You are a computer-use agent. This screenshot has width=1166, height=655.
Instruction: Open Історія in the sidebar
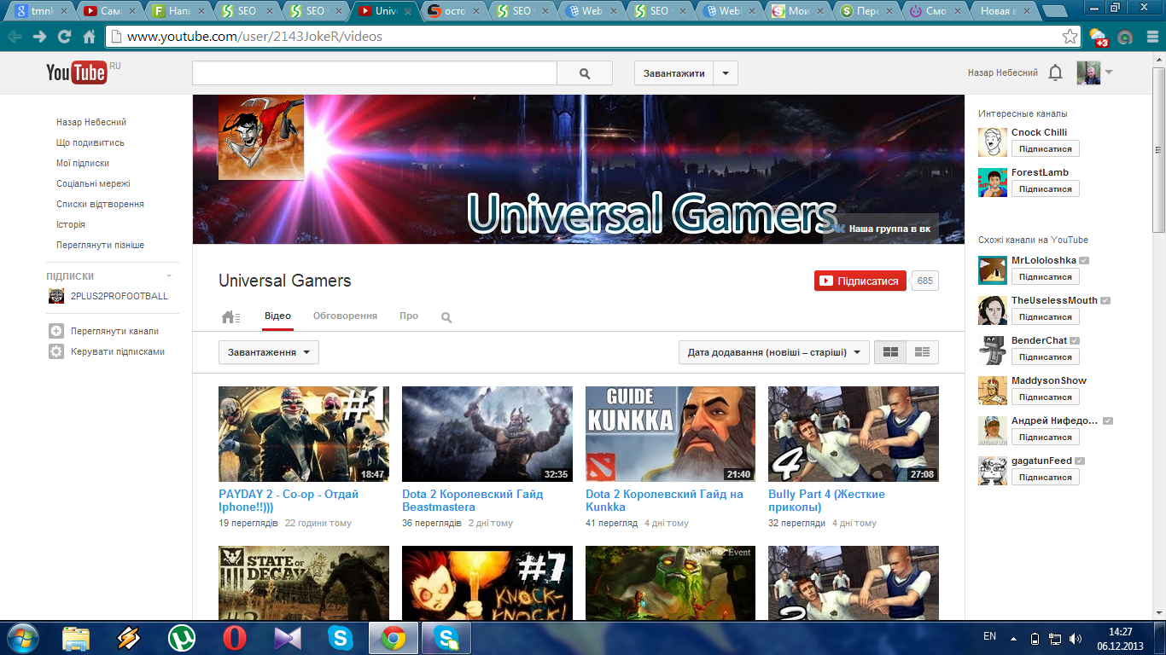click(71, 224)
